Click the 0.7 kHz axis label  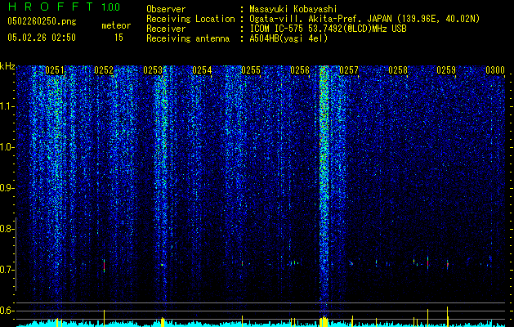pyautogui.click(x=7, y=270)
